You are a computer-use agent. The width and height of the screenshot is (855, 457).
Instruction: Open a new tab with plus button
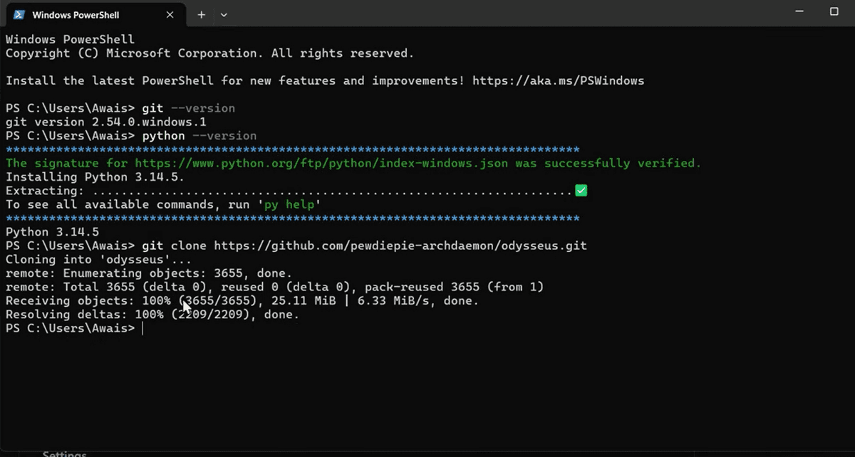point(201,14)
